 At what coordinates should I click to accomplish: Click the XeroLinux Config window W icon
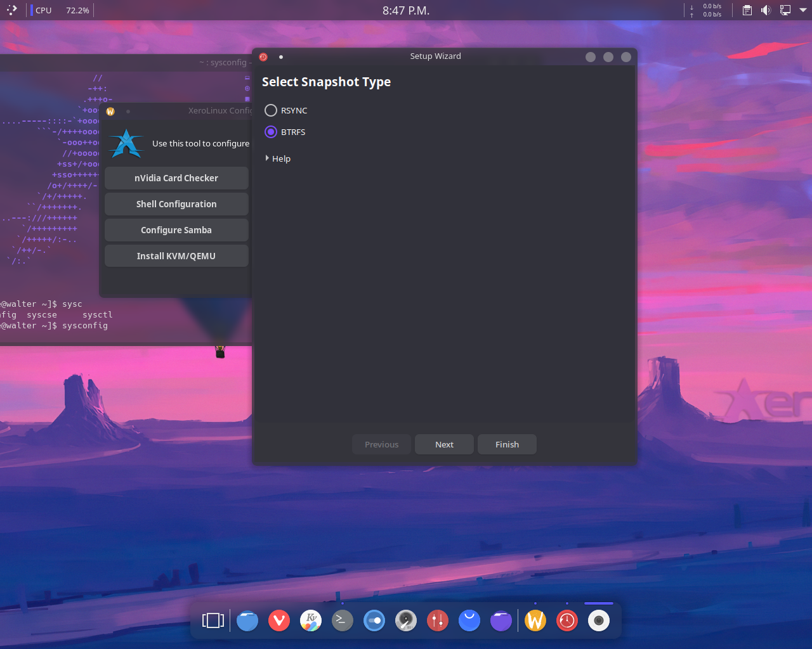110,112
